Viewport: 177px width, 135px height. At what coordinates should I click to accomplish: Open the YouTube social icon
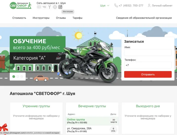click(39, 7)
